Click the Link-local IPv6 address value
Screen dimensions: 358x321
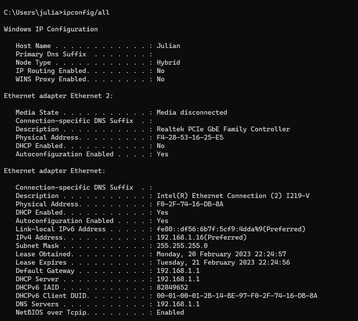tap(231, 229)
